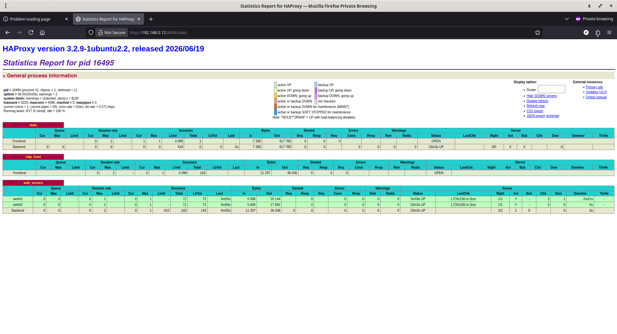Click web01 status 3m59s UP cell
The height and width of the screenshot is (334, 617).
point(418,199)
